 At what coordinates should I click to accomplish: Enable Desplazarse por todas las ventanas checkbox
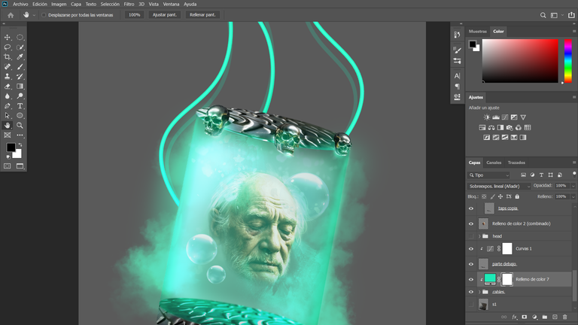[x=44, y=15]
